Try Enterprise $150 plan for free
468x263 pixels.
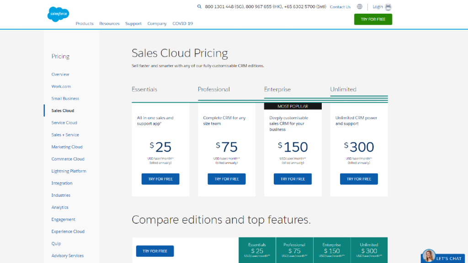tap(293, 179)
